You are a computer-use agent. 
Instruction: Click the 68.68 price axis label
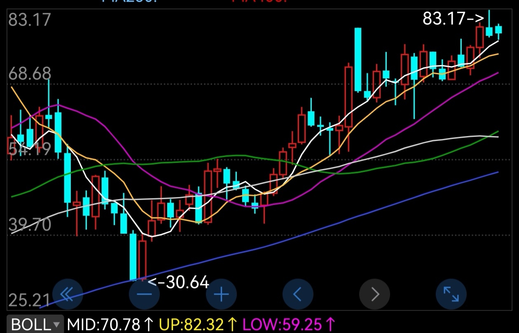pyautogui.click(x=30, y=74)
